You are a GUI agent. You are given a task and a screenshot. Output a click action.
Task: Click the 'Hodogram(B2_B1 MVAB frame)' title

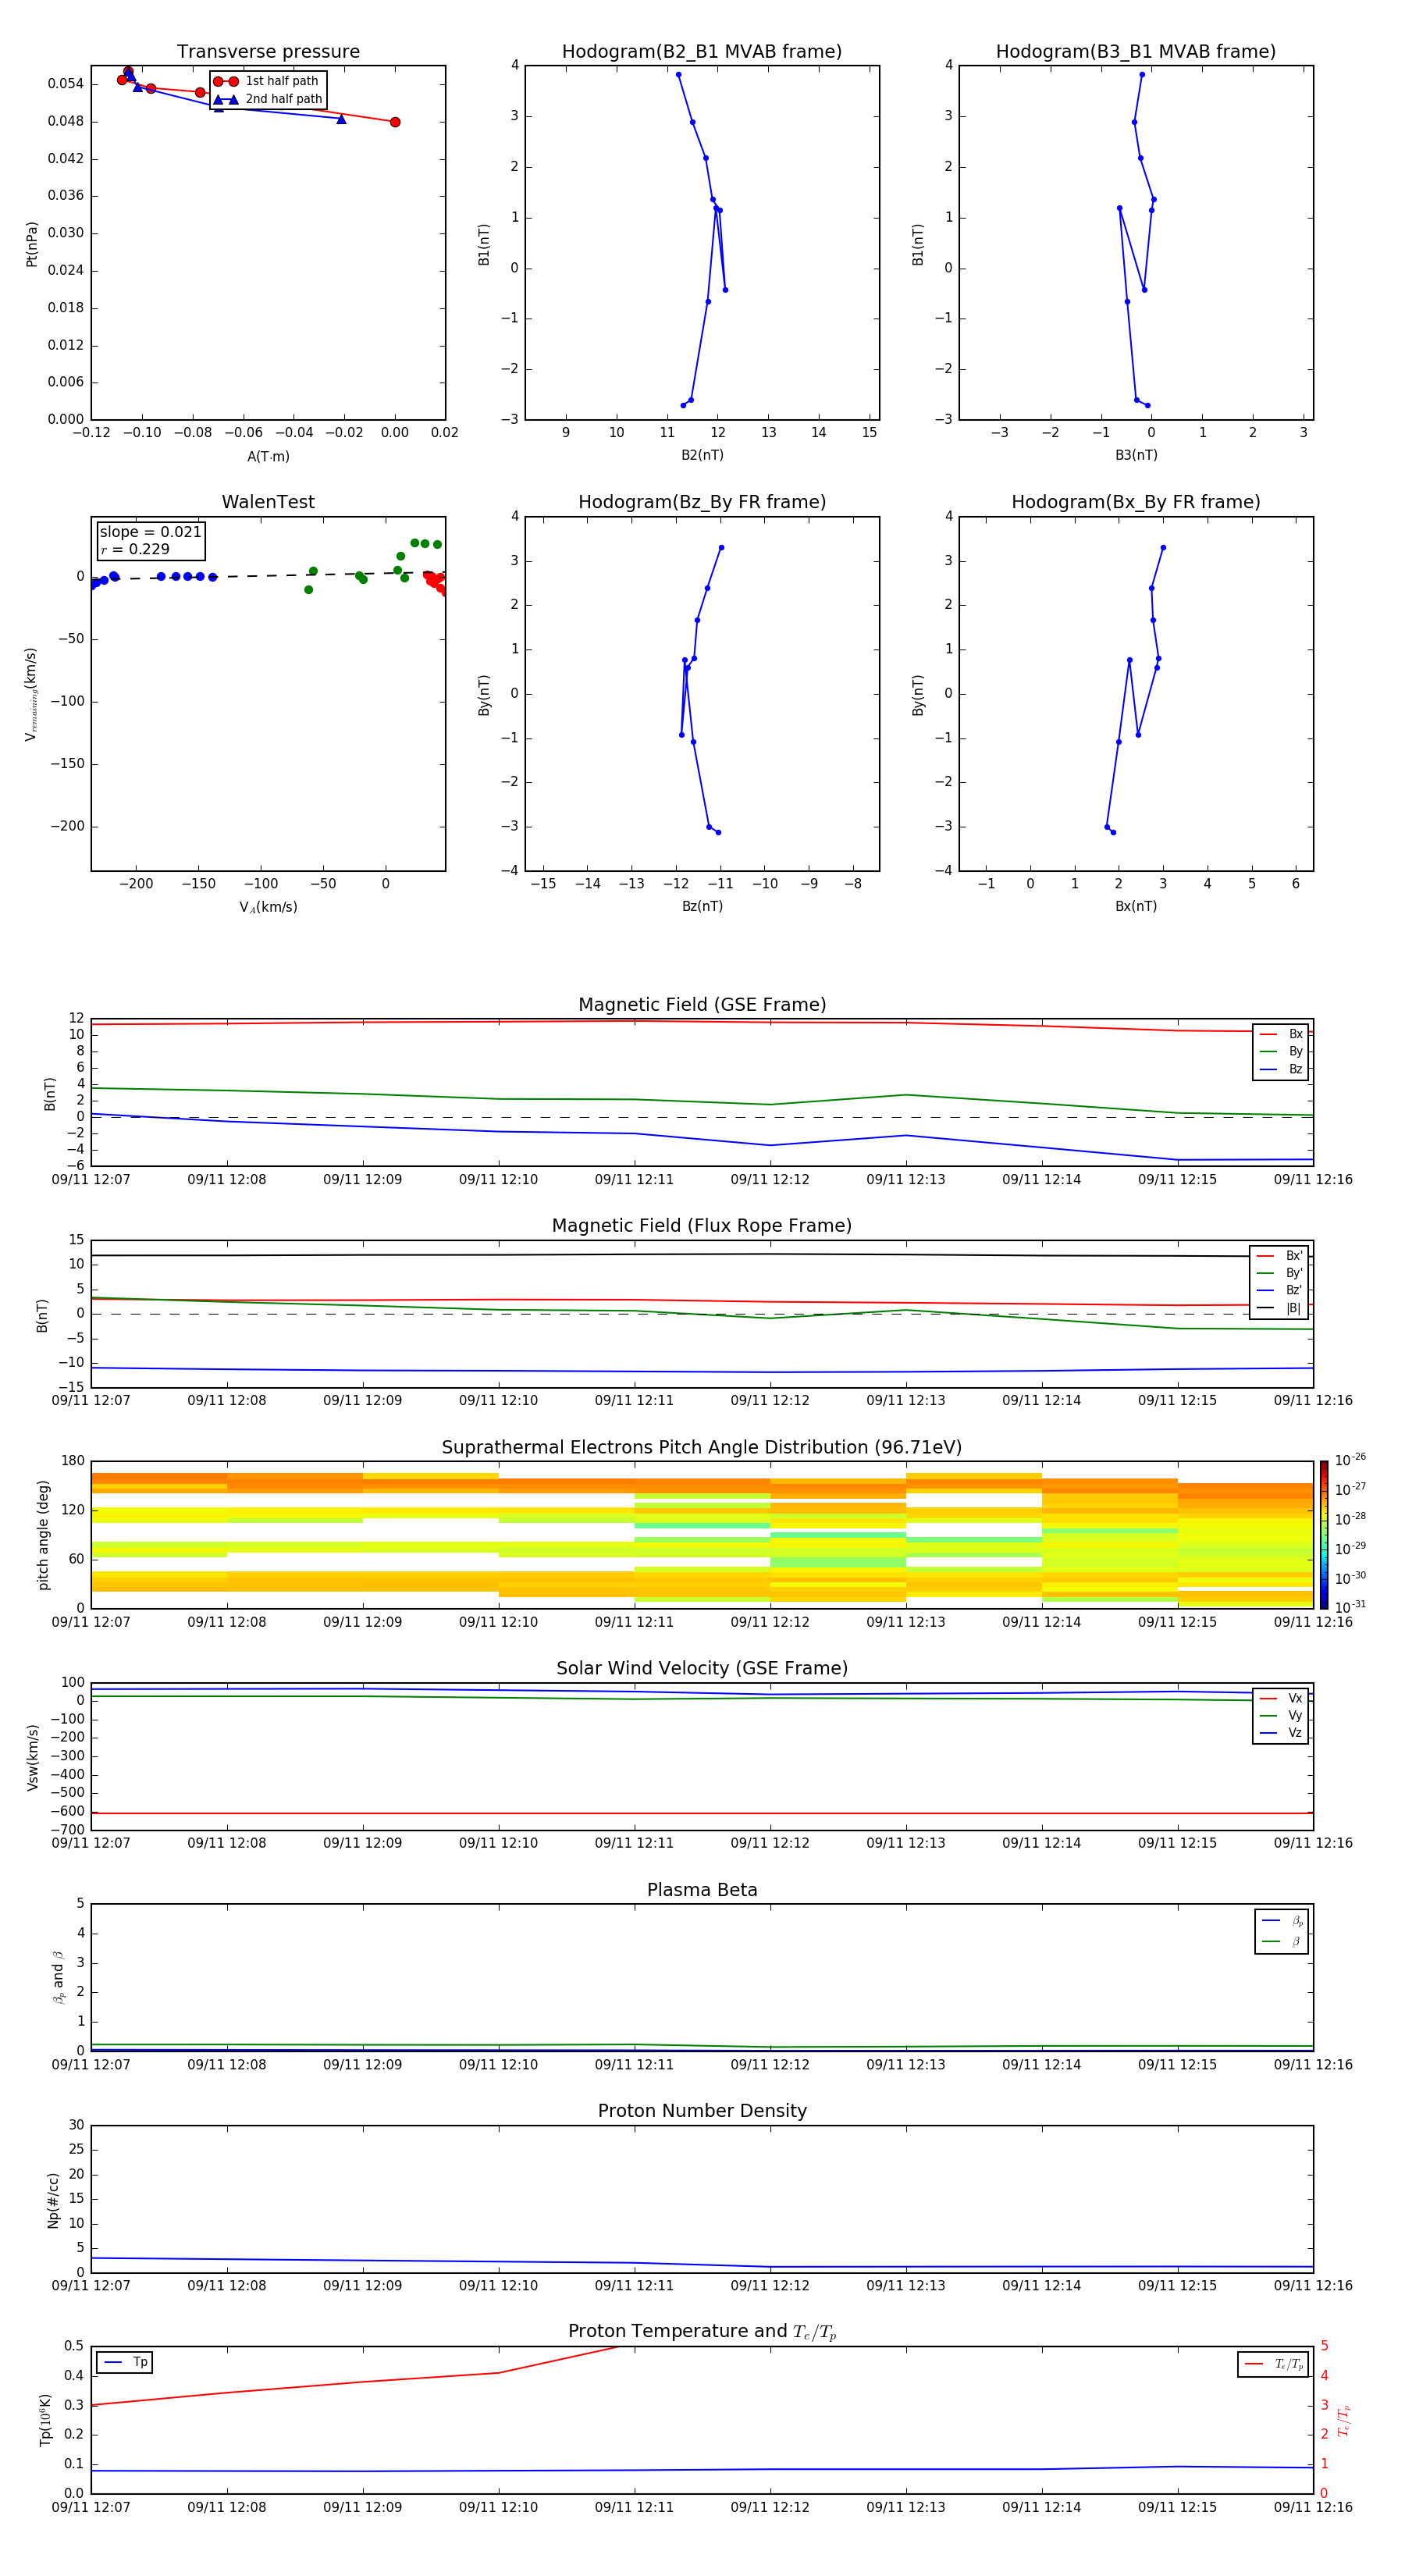(702, 52)
